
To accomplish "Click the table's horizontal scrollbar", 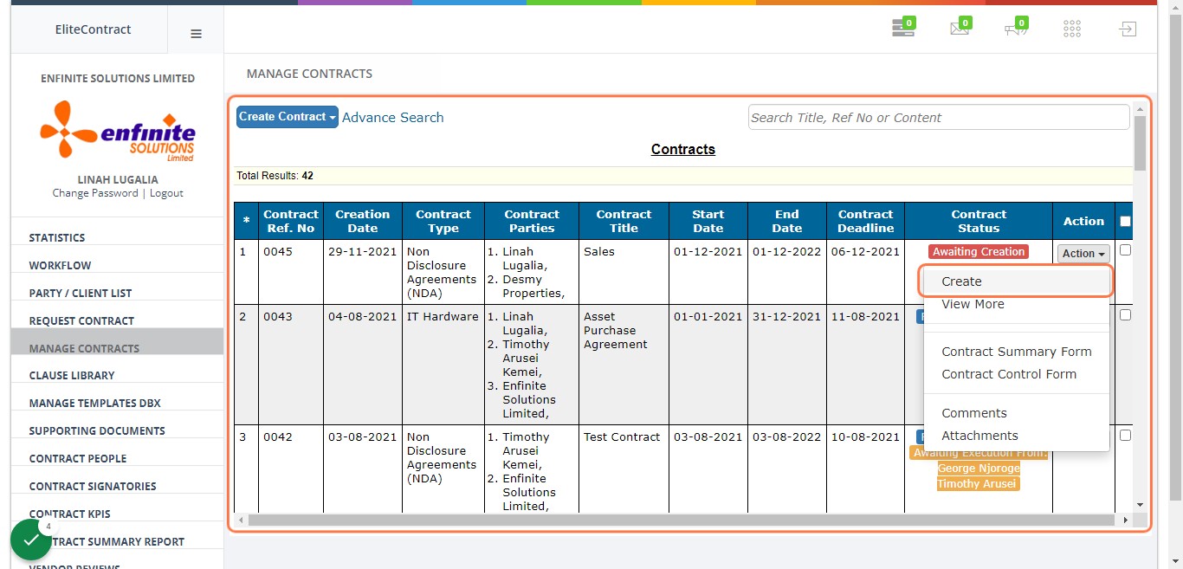I will coord(682,520).
